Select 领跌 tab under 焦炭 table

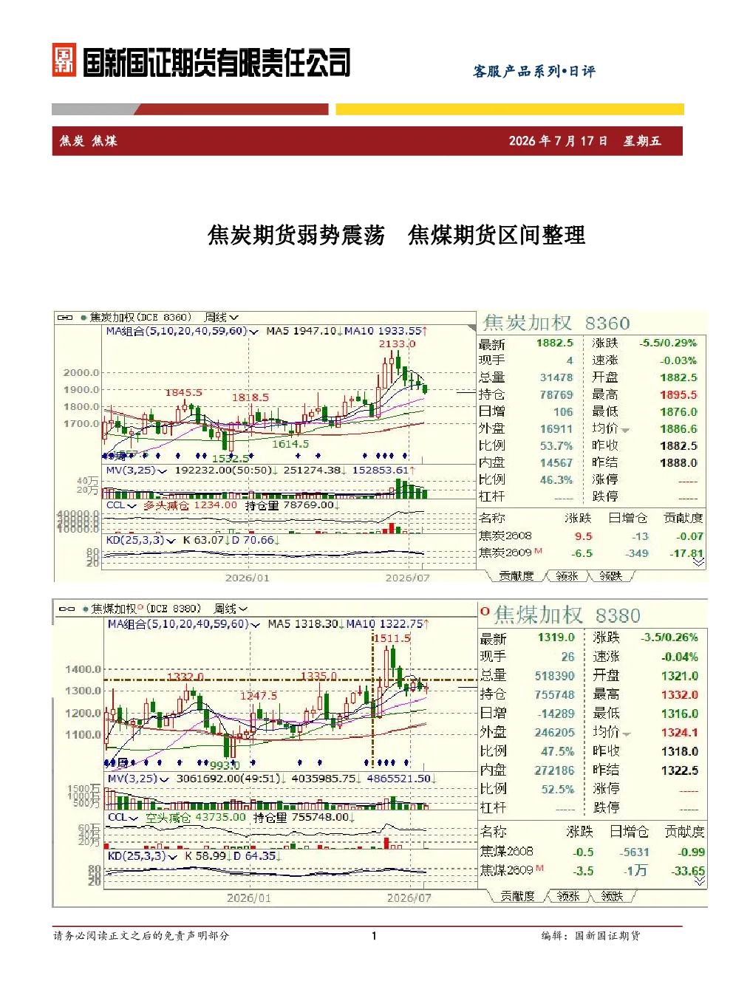click(610, 576)
